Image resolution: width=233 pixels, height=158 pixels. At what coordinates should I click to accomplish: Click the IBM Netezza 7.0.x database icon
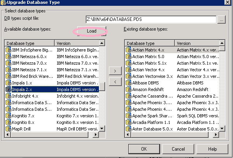(x=8, y=63)
